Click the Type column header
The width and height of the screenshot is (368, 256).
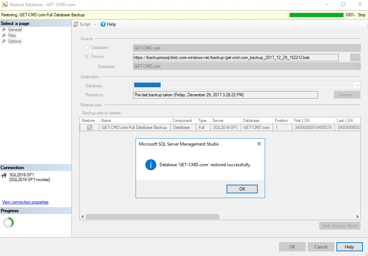[x=203, y=121]
